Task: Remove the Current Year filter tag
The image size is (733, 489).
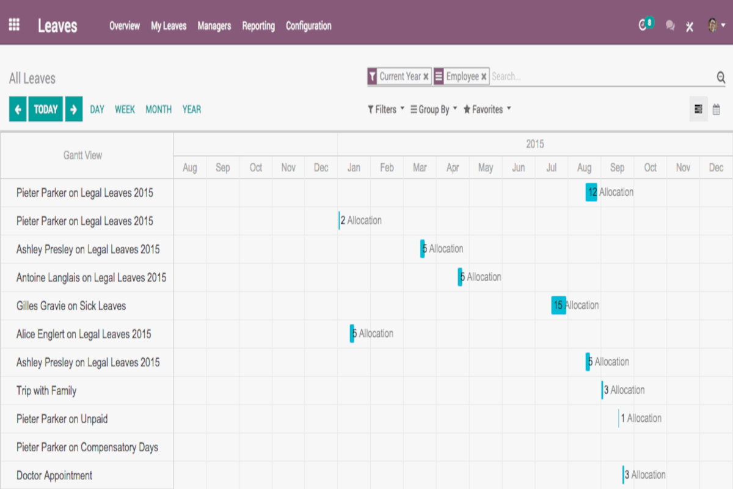Action: 426,77
